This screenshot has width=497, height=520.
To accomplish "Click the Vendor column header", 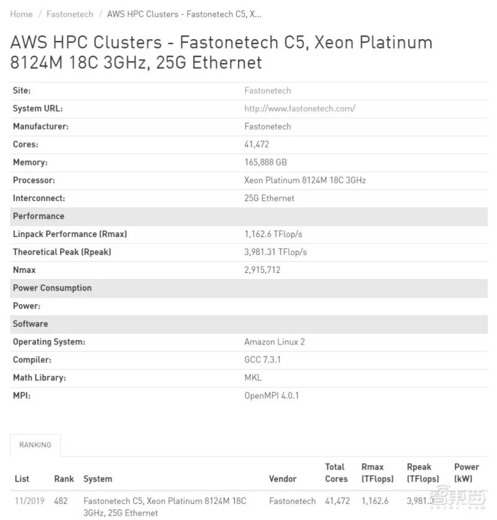I will [x=283, y=479].
